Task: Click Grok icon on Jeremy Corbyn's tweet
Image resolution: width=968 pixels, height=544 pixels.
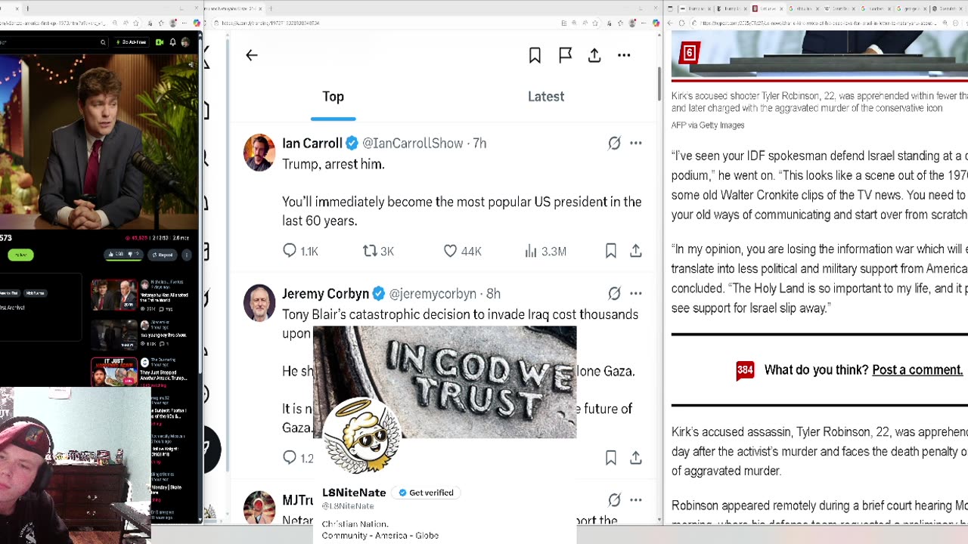Action: [x=614, y=293]
